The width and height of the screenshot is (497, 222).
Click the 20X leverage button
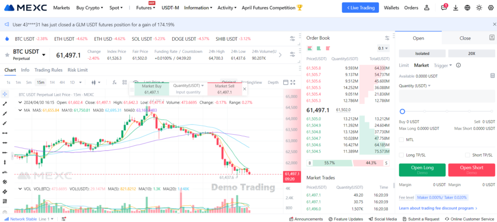[x=472, y=53]
